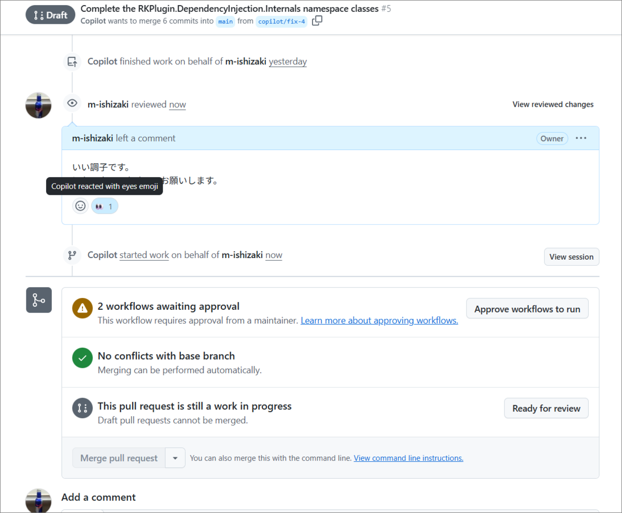Screen dimensions: 622x513
Task: Mark pull request Ready for review
Action: click(546, 408)
